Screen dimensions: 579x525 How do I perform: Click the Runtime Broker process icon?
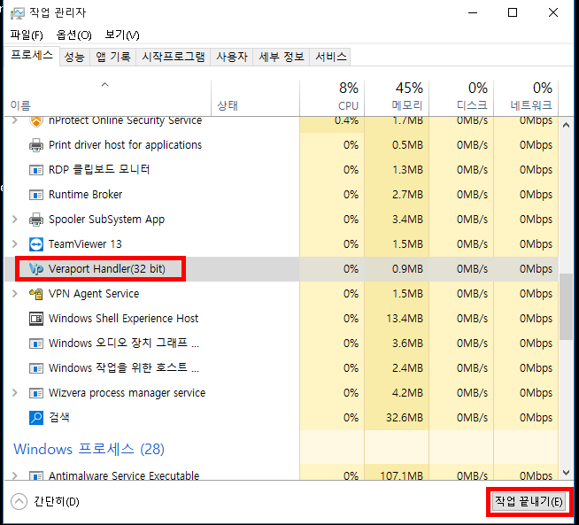(35, 195)
